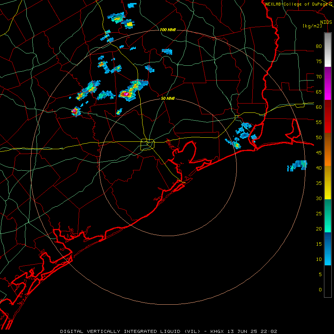Click the orange-brown segment of color bar

click(328, 150)
